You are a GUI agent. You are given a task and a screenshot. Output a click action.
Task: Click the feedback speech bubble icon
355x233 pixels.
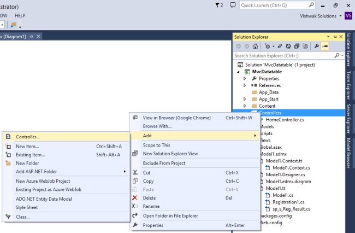pyautogui.click(x=232, y=5)
